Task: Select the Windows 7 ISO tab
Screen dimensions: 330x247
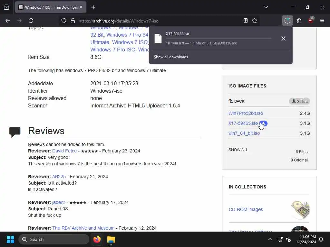Action: point(51,7)
